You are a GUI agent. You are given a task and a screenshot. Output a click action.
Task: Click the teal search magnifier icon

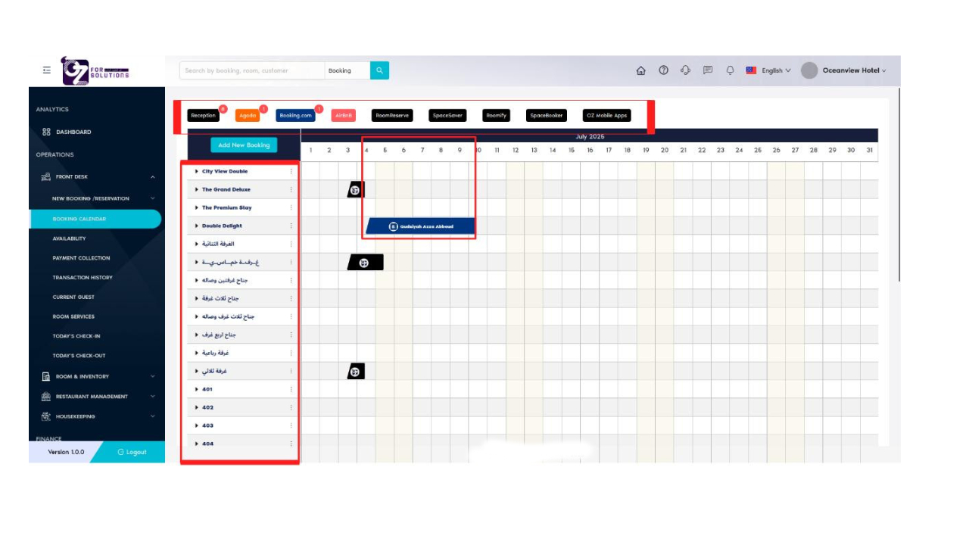click(x=377, y=69)
